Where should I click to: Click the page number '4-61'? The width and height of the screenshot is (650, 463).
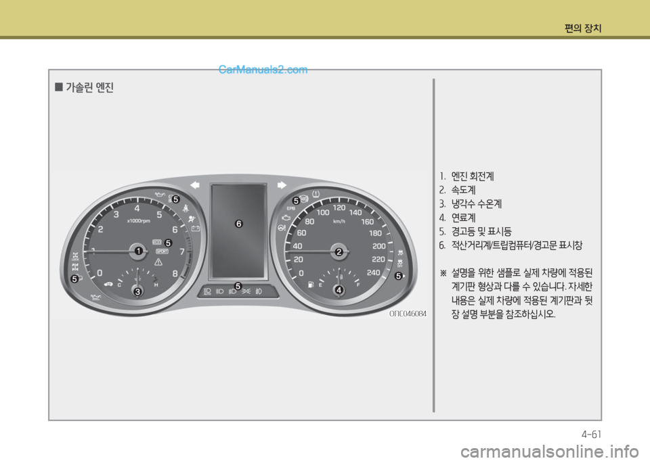tap(591, 435)
